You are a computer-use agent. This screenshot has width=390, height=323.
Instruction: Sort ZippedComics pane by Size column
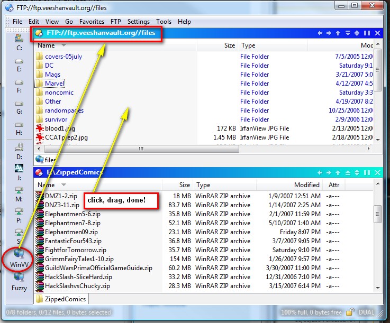[178, 185]
